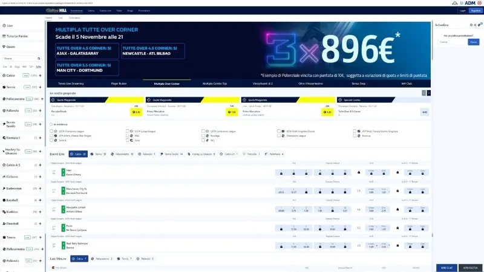
Task: Click the booking code input in Schedina
Action: click(x=452, y=42)
